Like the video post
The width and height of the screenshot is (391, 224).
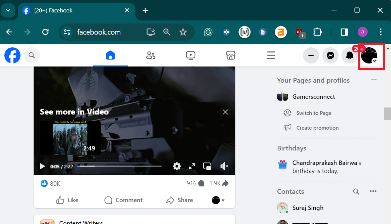(x=67, y=200)
